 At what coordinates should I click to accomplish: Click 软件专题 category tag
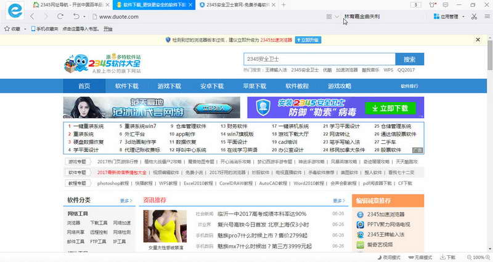tap(78, 172)
